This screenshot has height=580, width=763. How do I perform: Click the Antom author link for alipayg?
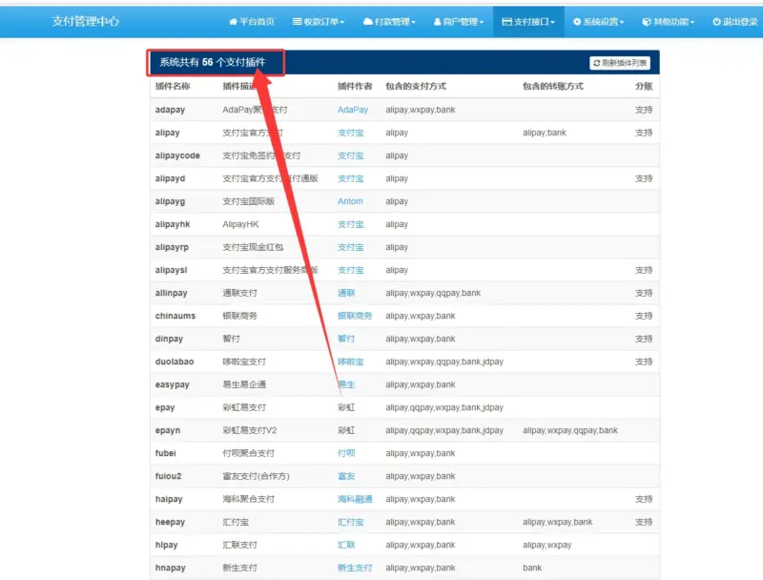point(350,201)
